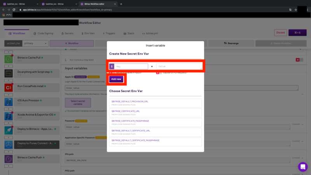This screenshot has width=311, height=175.
Task: Open the Code Signing tab
Action: point(44,33)
